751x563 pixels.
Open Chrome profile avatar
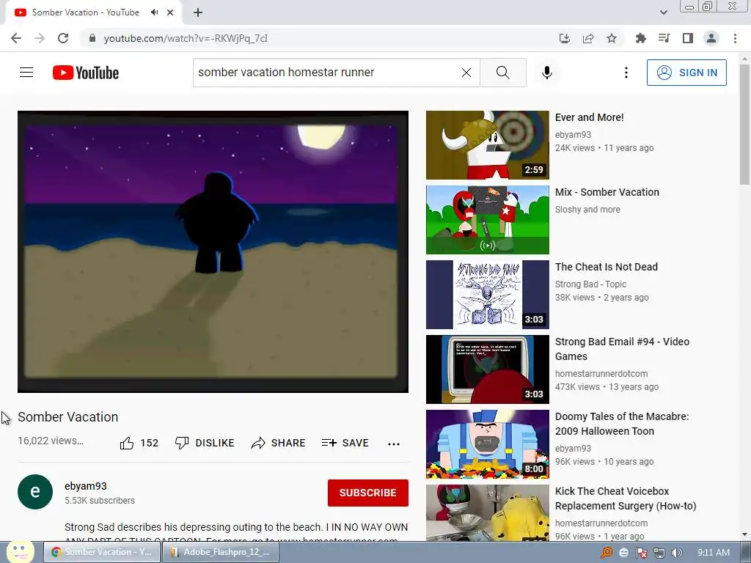[711, 38]
